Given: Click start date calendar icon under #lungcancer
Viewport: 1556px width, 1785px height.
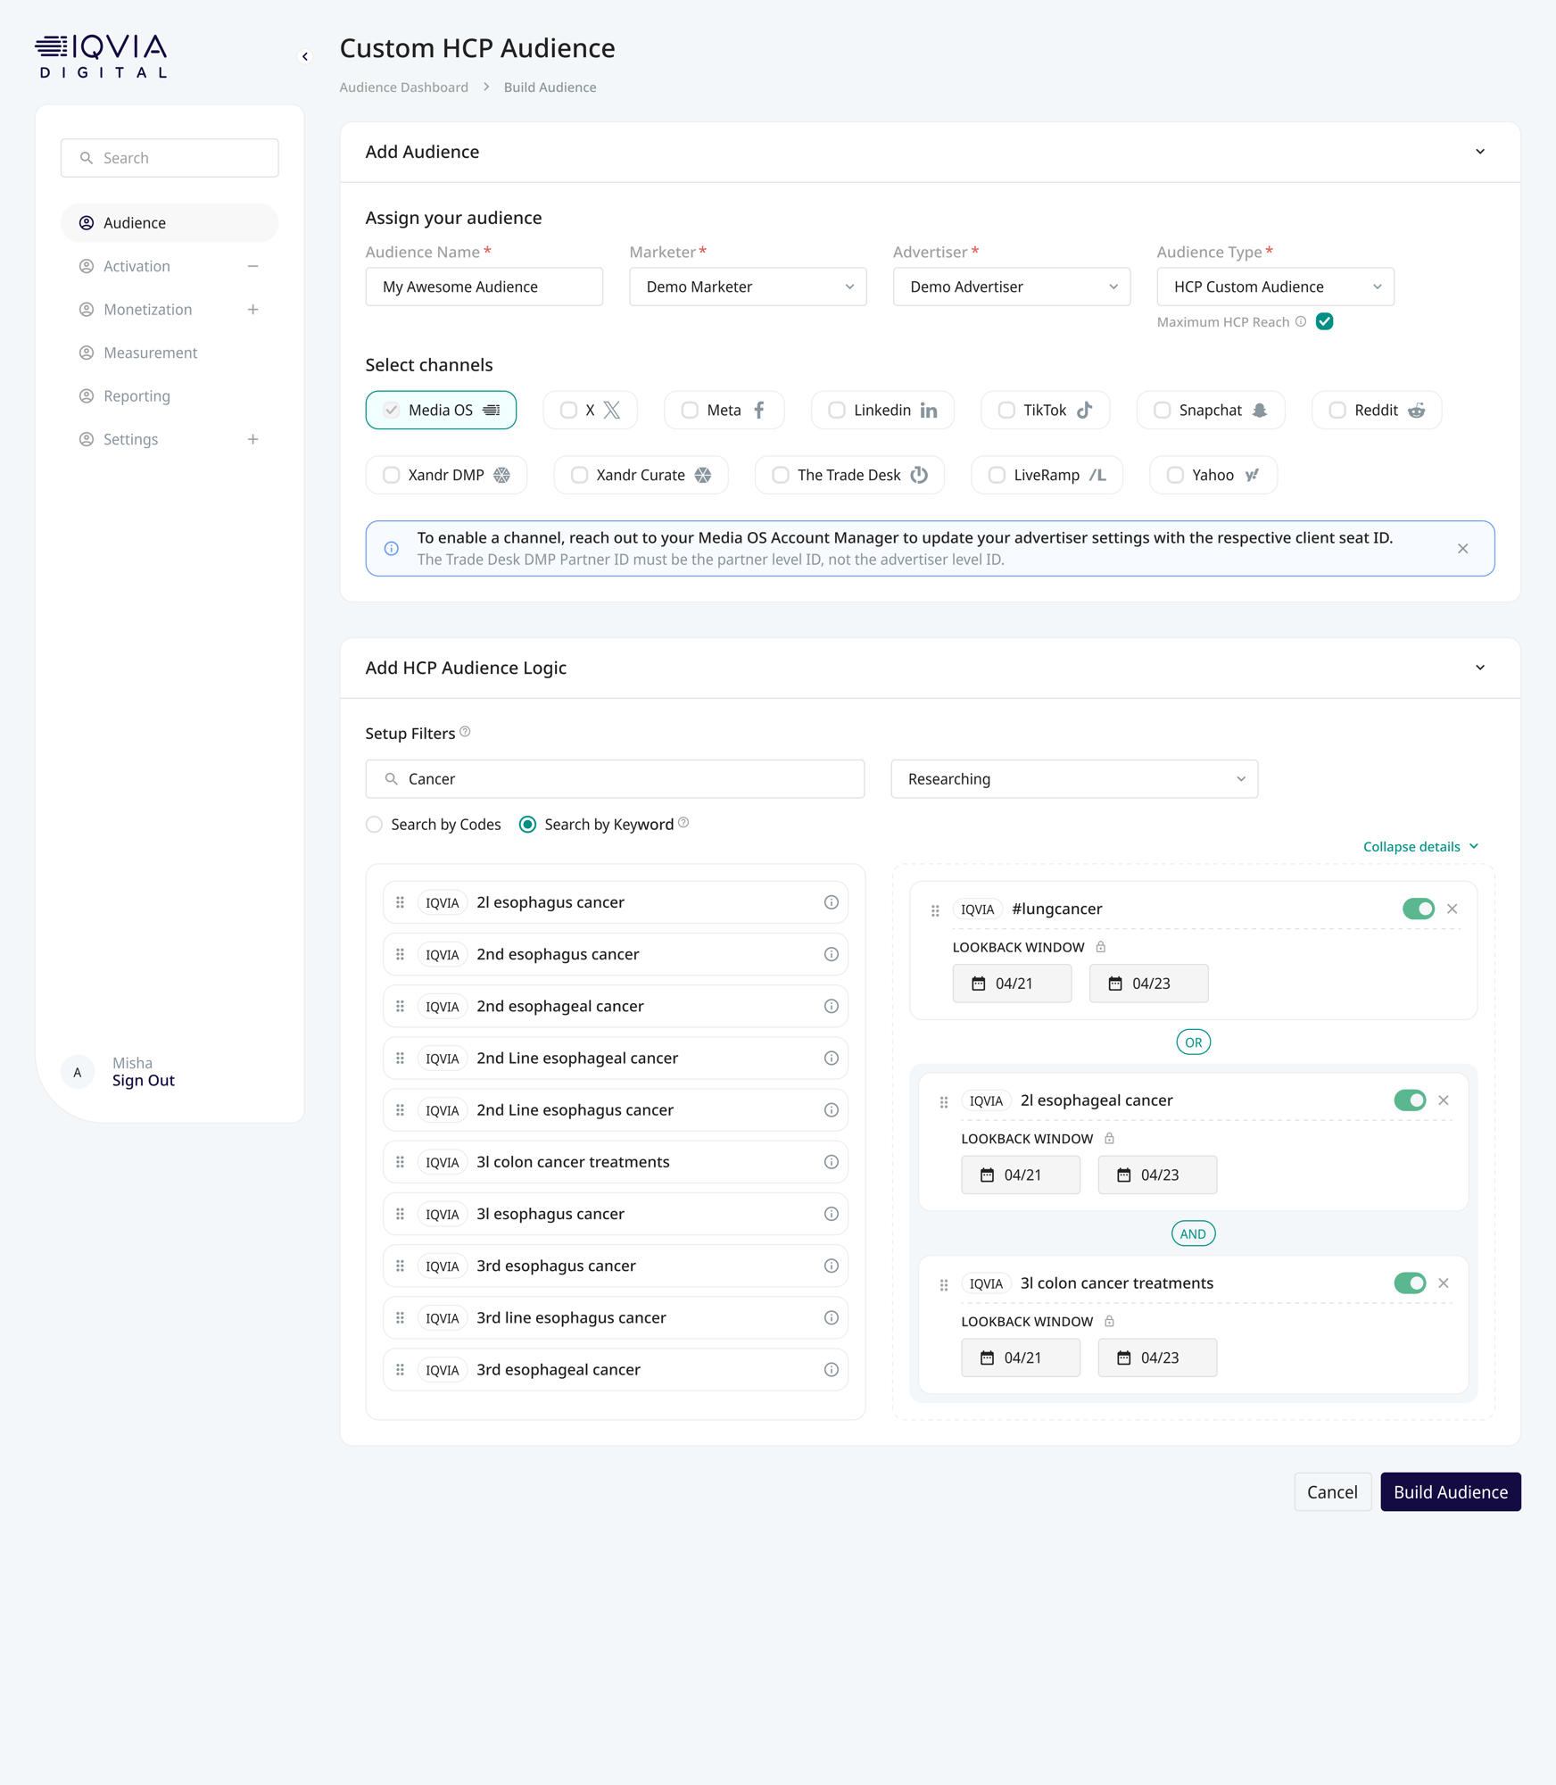Looking at the screenshot, I should pyautogui.click(x=979, y=984).
